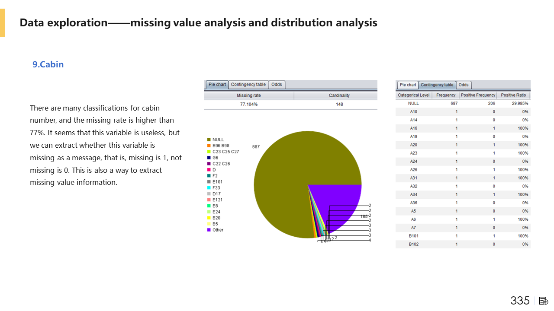Click the Positive Ratio column header
Viewport: 554px width, 311px height.
pos(513,95)
